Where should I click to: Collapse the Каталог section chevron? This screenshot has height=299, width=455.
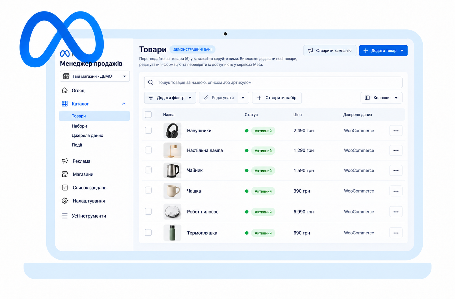tap(124, 103)
